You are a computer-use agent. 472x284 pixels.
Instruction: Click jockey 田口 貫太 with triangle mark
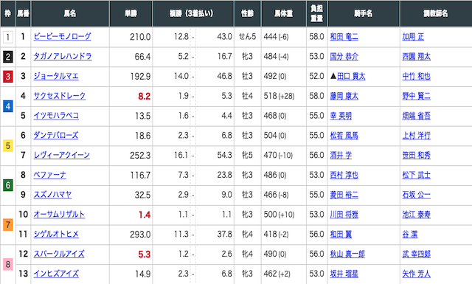[x=347, y=77]
